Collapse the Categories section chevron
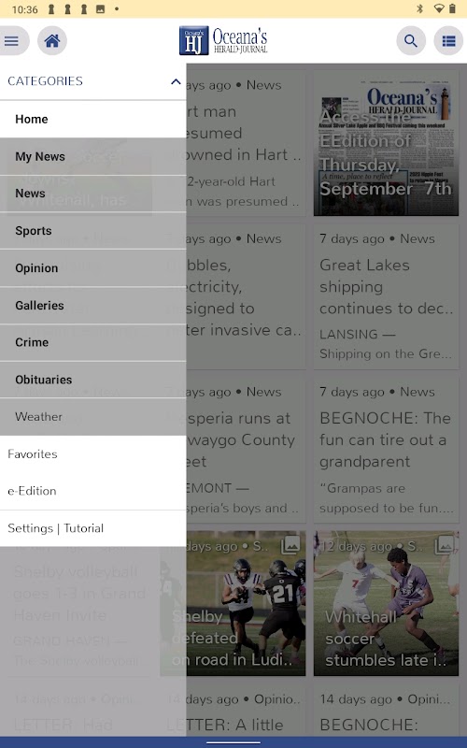467x748 pixels. (x=176, y=81)
